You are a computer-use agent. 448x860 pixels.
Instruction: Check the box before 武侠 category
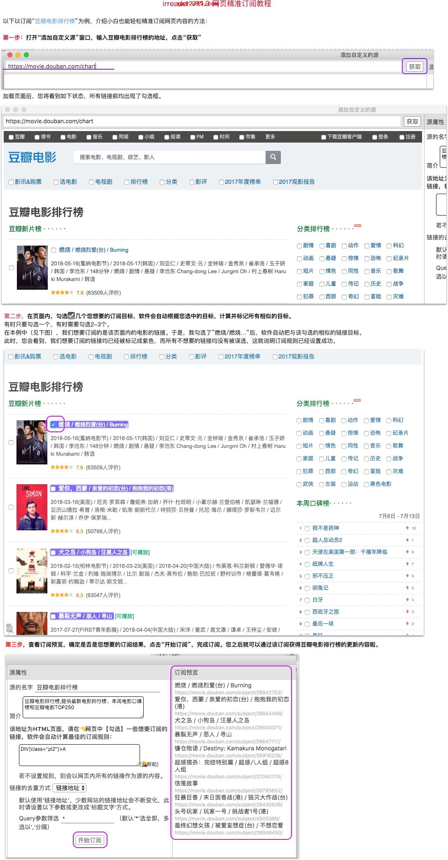pyautogui.click(x=299, y=484)
